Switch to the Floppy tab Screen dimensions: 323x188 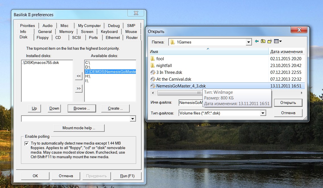[x=43, y=37]
